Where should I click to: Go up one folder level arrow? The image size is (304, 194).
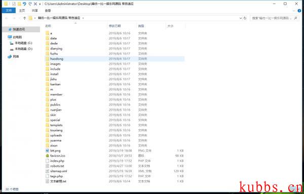coord(24,18)
